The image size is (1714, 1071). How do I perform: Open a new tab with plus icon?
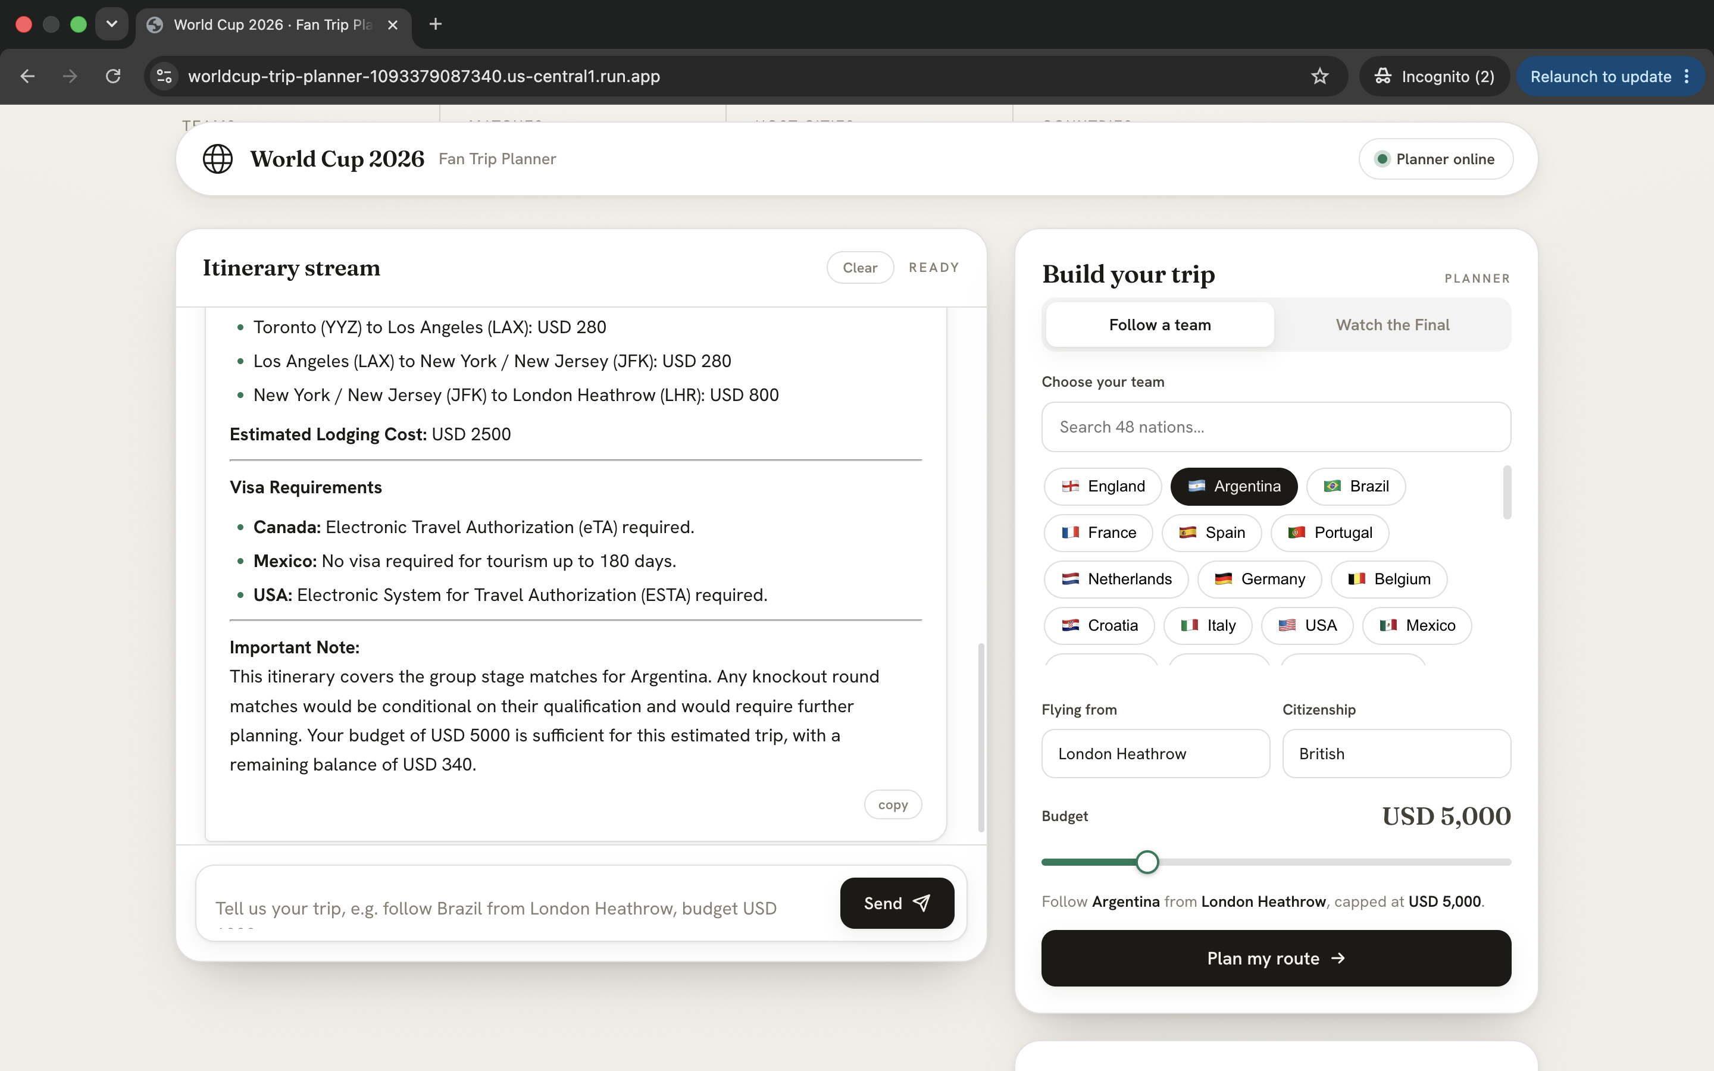click(436, 24)
